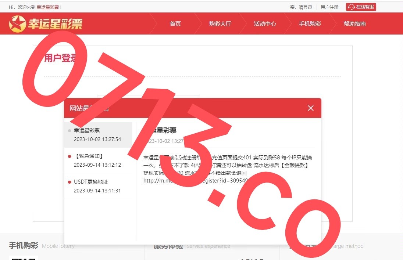Viewport: 403px width, 260px height.
Task: Click the 幸运星彩票 star logo
Action: click(x=17, y=24)
